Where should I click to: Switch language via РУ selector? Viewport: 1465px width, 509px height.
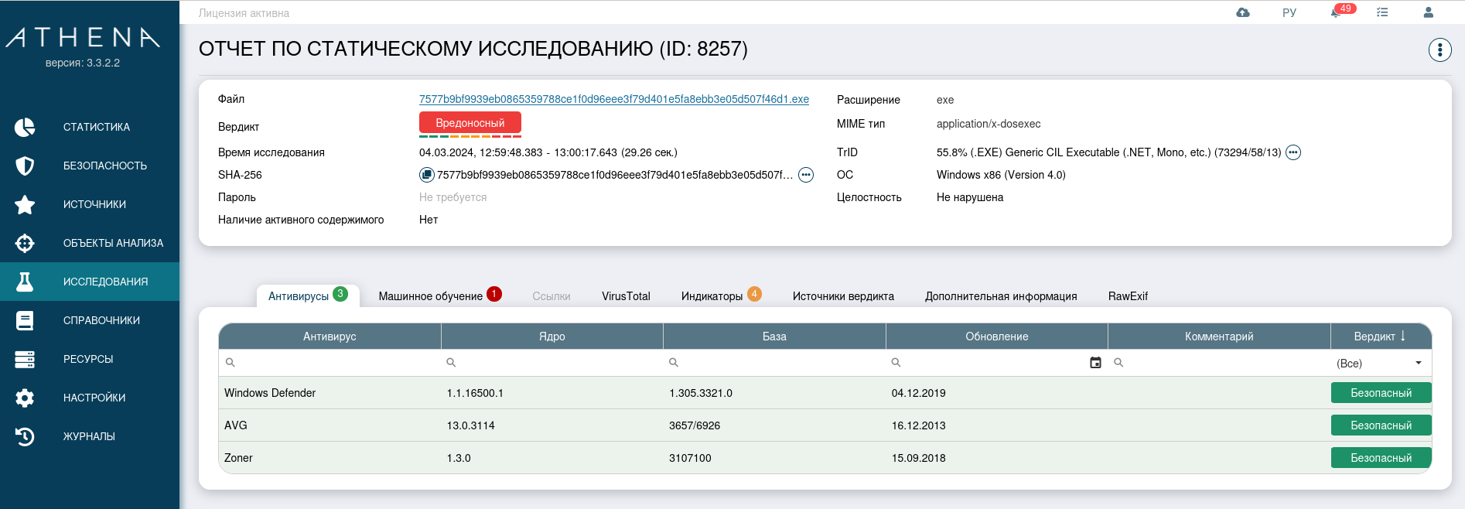pyautogui.click(x=1289, y=12)
